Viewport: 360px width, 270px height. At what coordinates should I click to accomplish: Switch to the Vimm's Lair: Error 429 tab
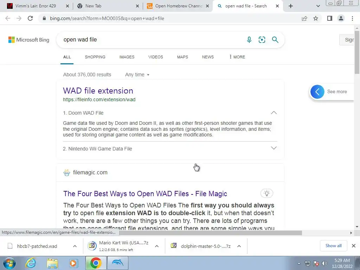pyautogui.click(x=36, y=6)
